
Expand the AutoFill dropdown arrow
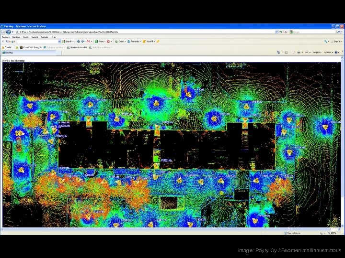[x=154, y=42]
